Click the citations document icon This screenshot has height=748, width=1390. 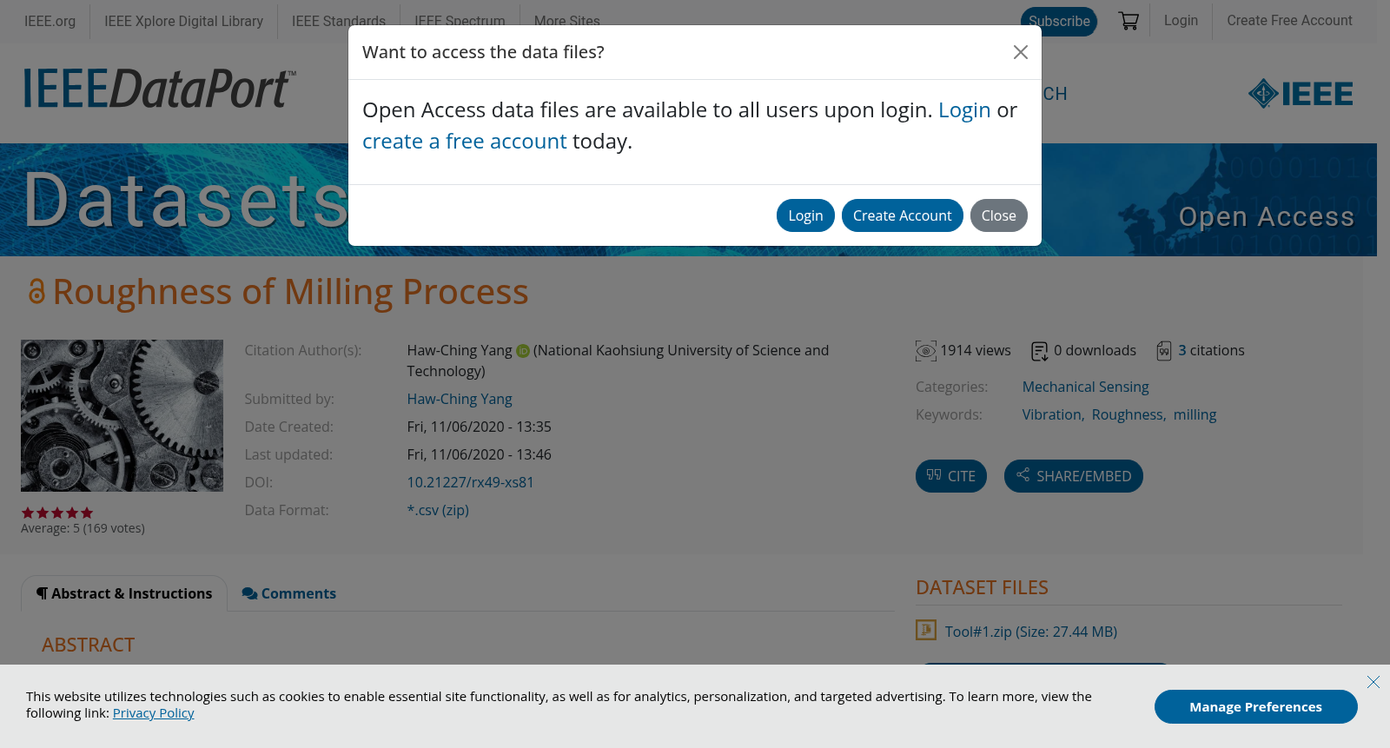click(1164, 351)
